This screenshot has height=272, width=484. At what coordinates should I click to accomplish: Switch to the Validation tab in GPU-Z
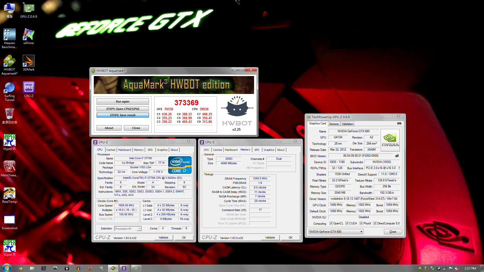(347, 124)
